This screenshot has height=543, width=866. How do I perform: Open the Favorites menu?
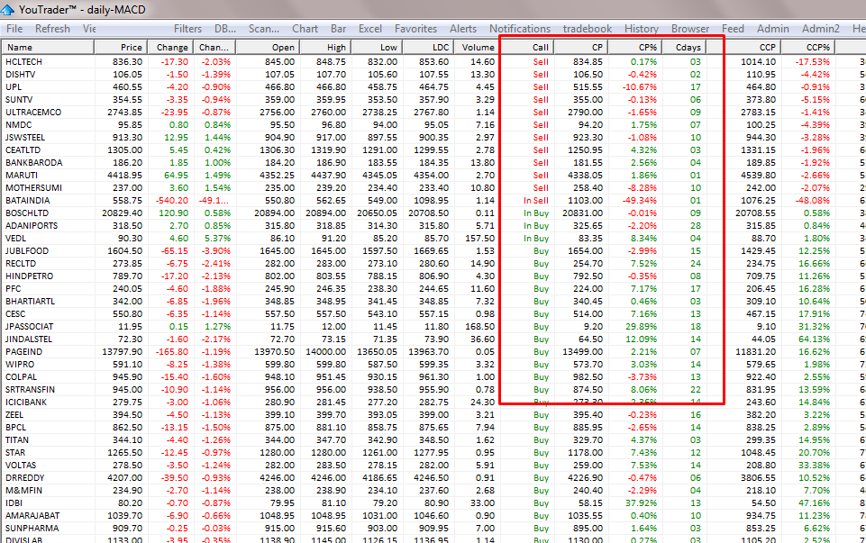(x=416, y=29)
